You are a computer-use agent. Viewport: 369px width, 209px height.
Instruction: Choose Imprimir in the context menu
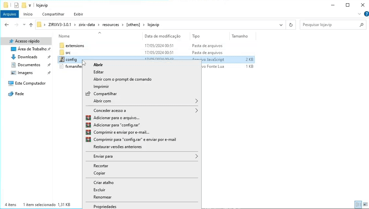(101, 87)
